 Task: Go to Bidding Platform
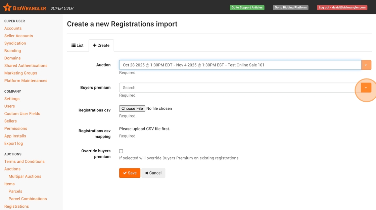[x=291, y=7]
